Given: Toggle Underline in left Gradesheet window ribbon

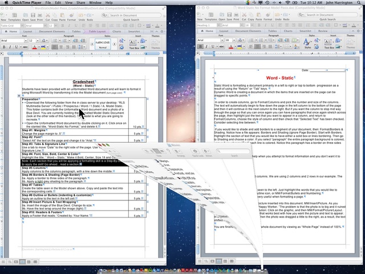Looking at the screenshot, I should click(x=17, y=47).
